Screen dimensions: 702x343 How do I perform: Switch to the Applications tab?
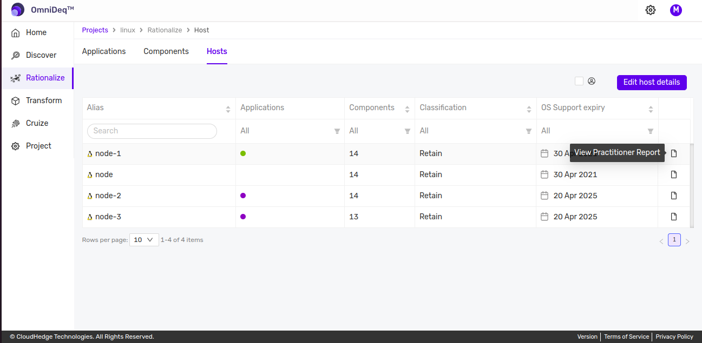104,51
